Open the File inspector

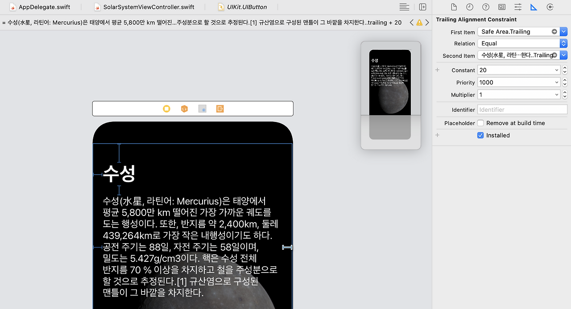click(454, 7)
